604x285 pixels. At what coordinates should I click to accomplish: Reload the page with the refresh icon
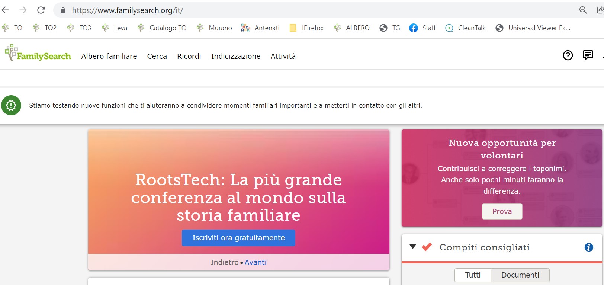pyautogui.click(x=41, y=10)
